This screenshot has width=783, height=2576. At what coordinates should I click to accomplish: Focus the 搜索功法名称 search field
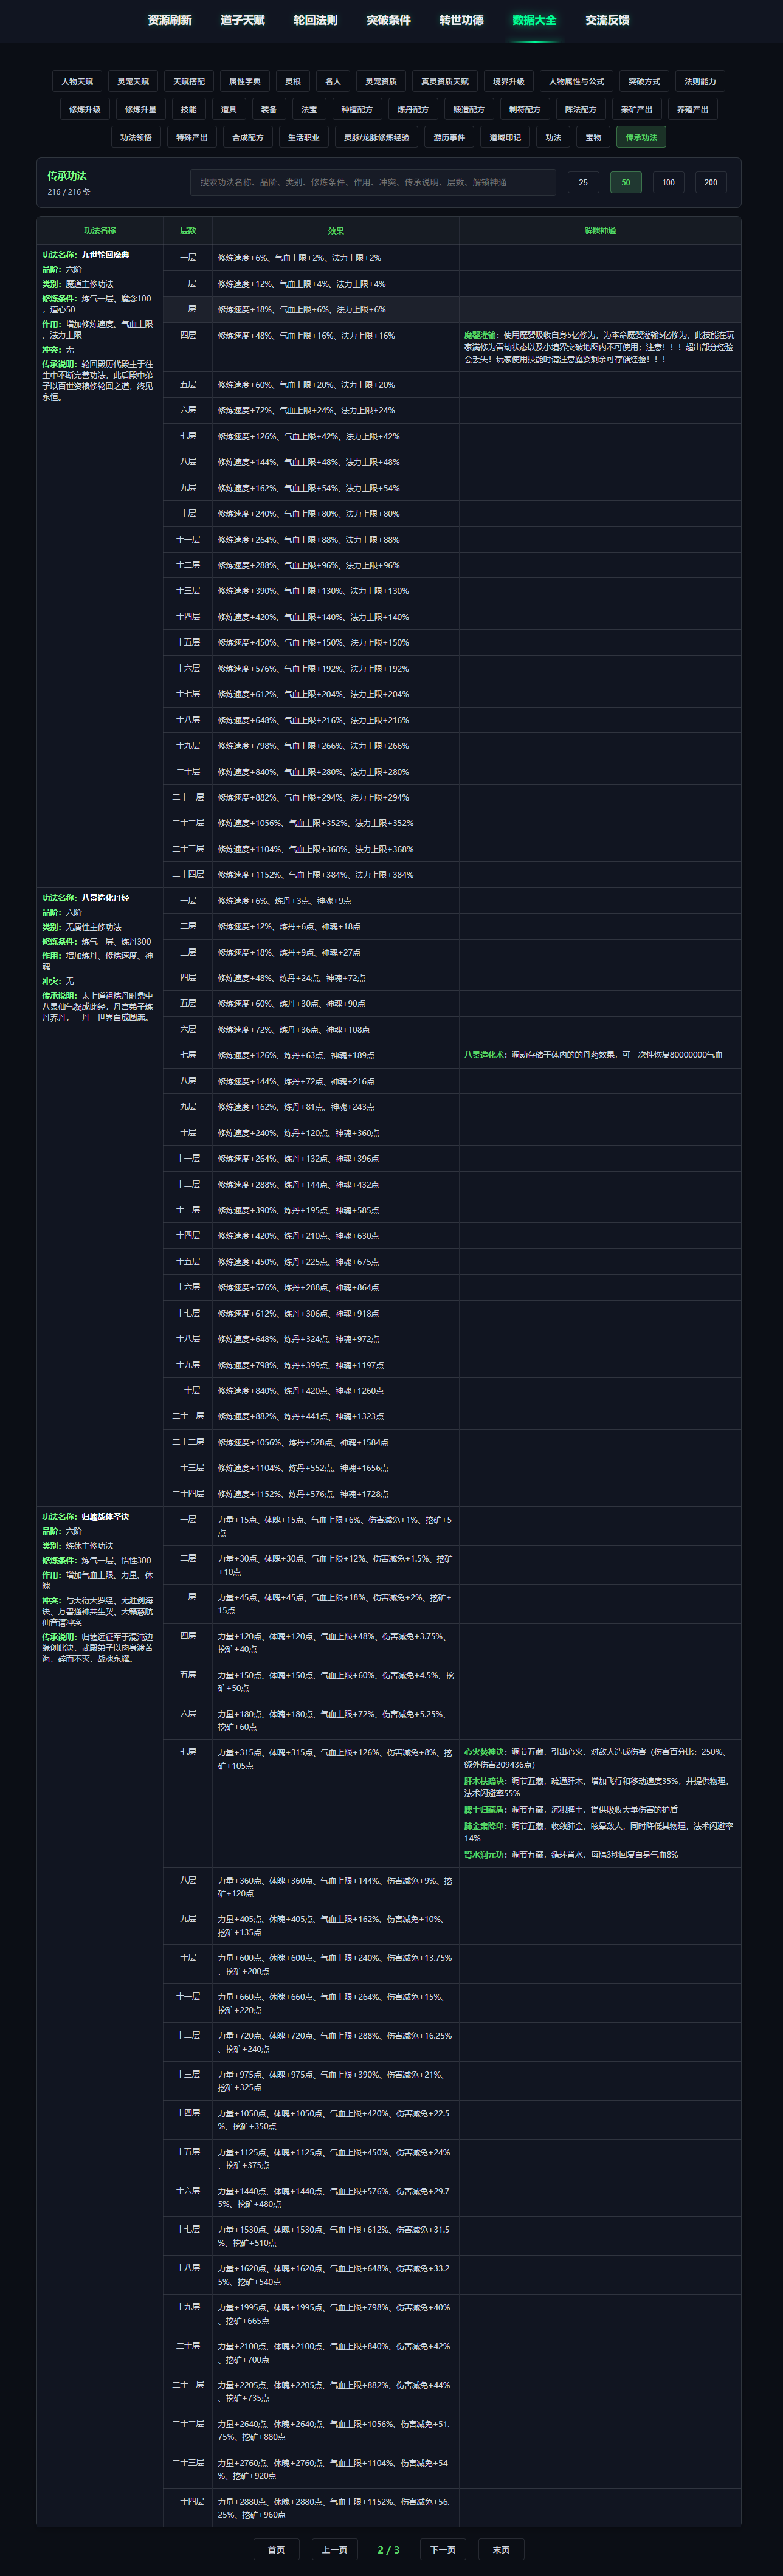(373, 182)
